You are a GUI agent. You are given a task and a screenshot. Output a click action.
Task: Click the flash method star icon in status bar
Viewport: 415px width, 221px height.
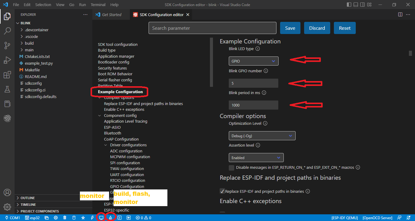[x=83, y=218]
